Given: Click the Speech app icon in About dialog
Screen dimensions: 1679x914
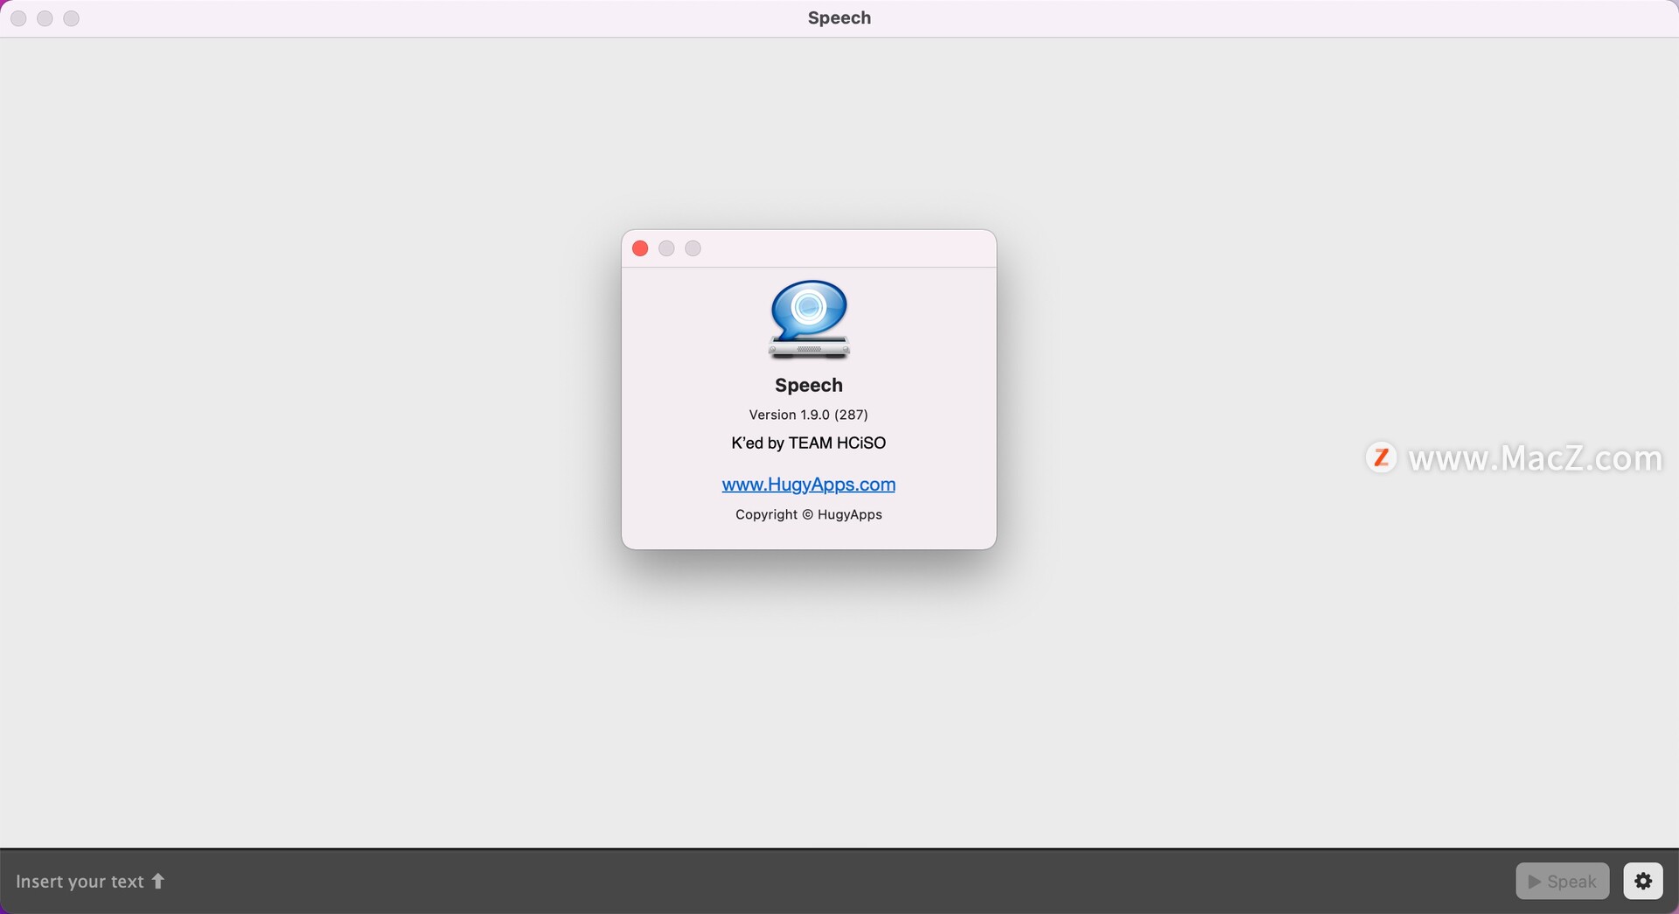Looking at the screenshot, I should 809,319.
